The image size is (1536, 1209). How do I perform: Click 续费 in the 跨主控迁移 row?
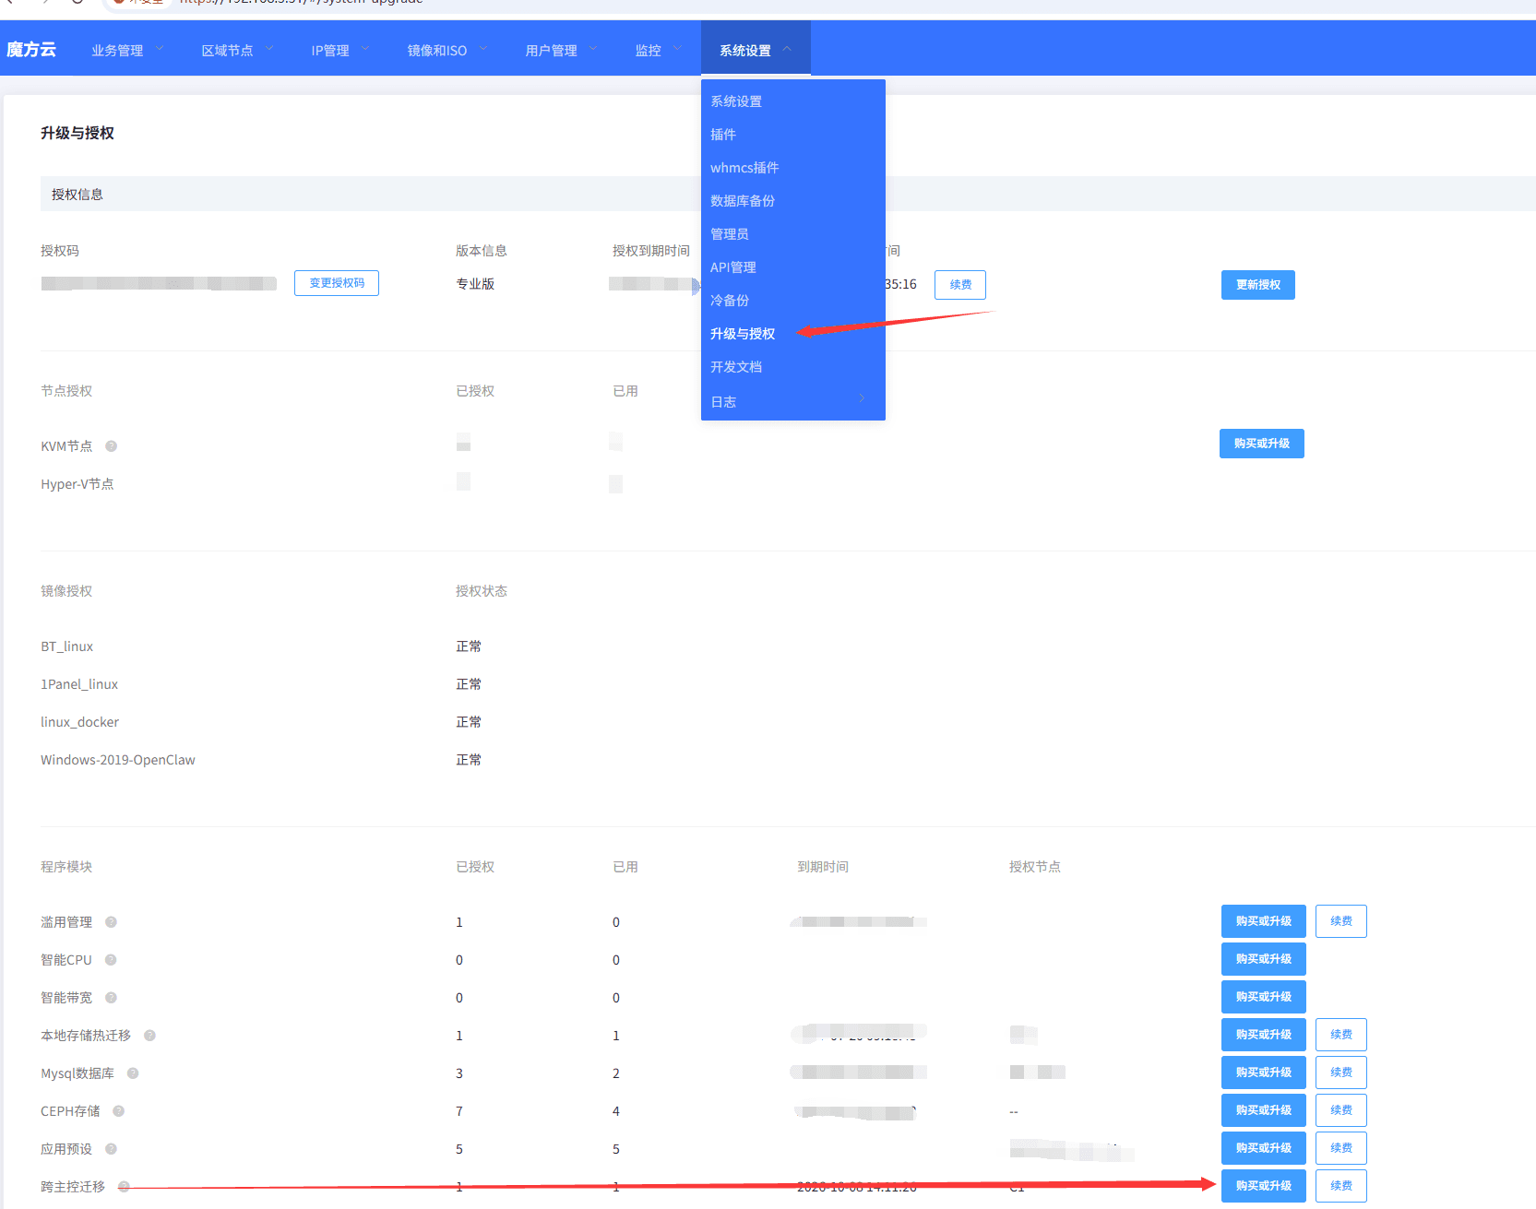coord(1341,1186)
